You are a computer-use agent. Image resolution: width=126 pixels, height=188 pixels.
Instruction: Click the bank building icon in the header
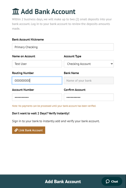pos(16,11)
